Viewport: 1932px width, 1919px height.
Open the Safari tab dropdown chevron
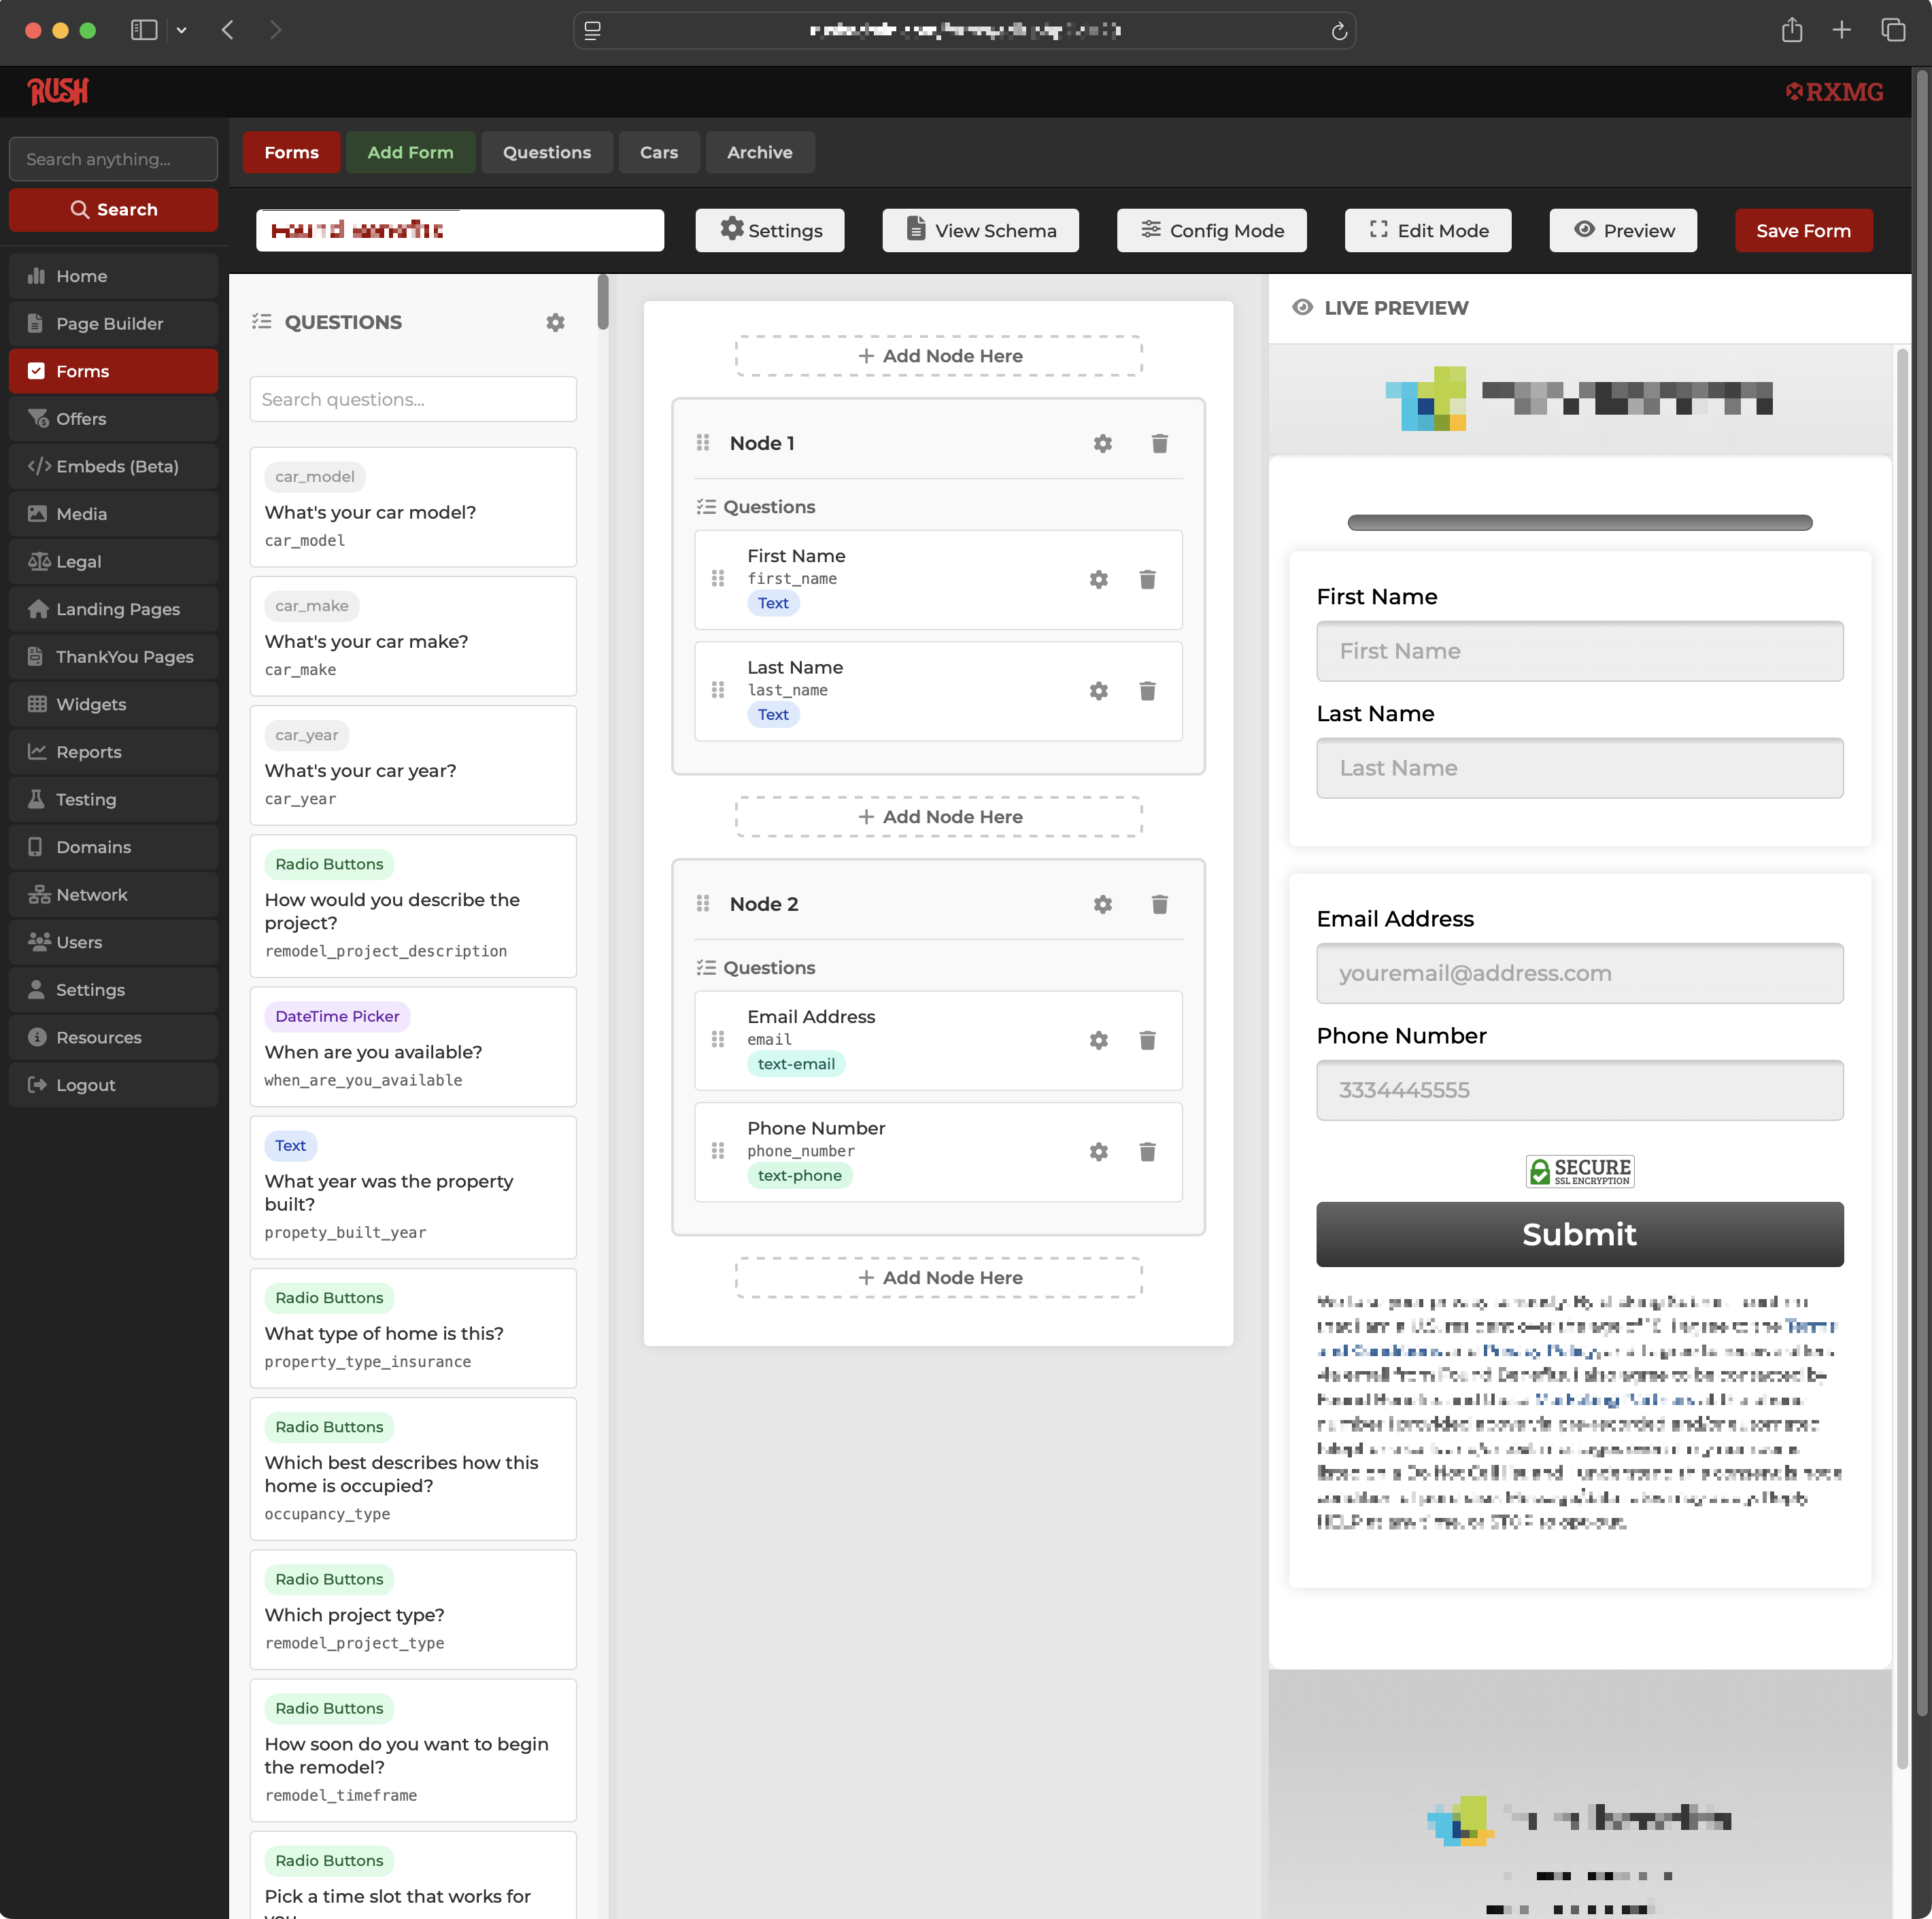coord(181,30)
